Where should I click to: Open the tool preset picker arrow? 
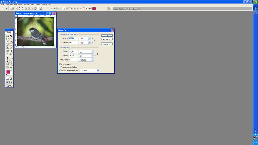click(x=7, y=8)
